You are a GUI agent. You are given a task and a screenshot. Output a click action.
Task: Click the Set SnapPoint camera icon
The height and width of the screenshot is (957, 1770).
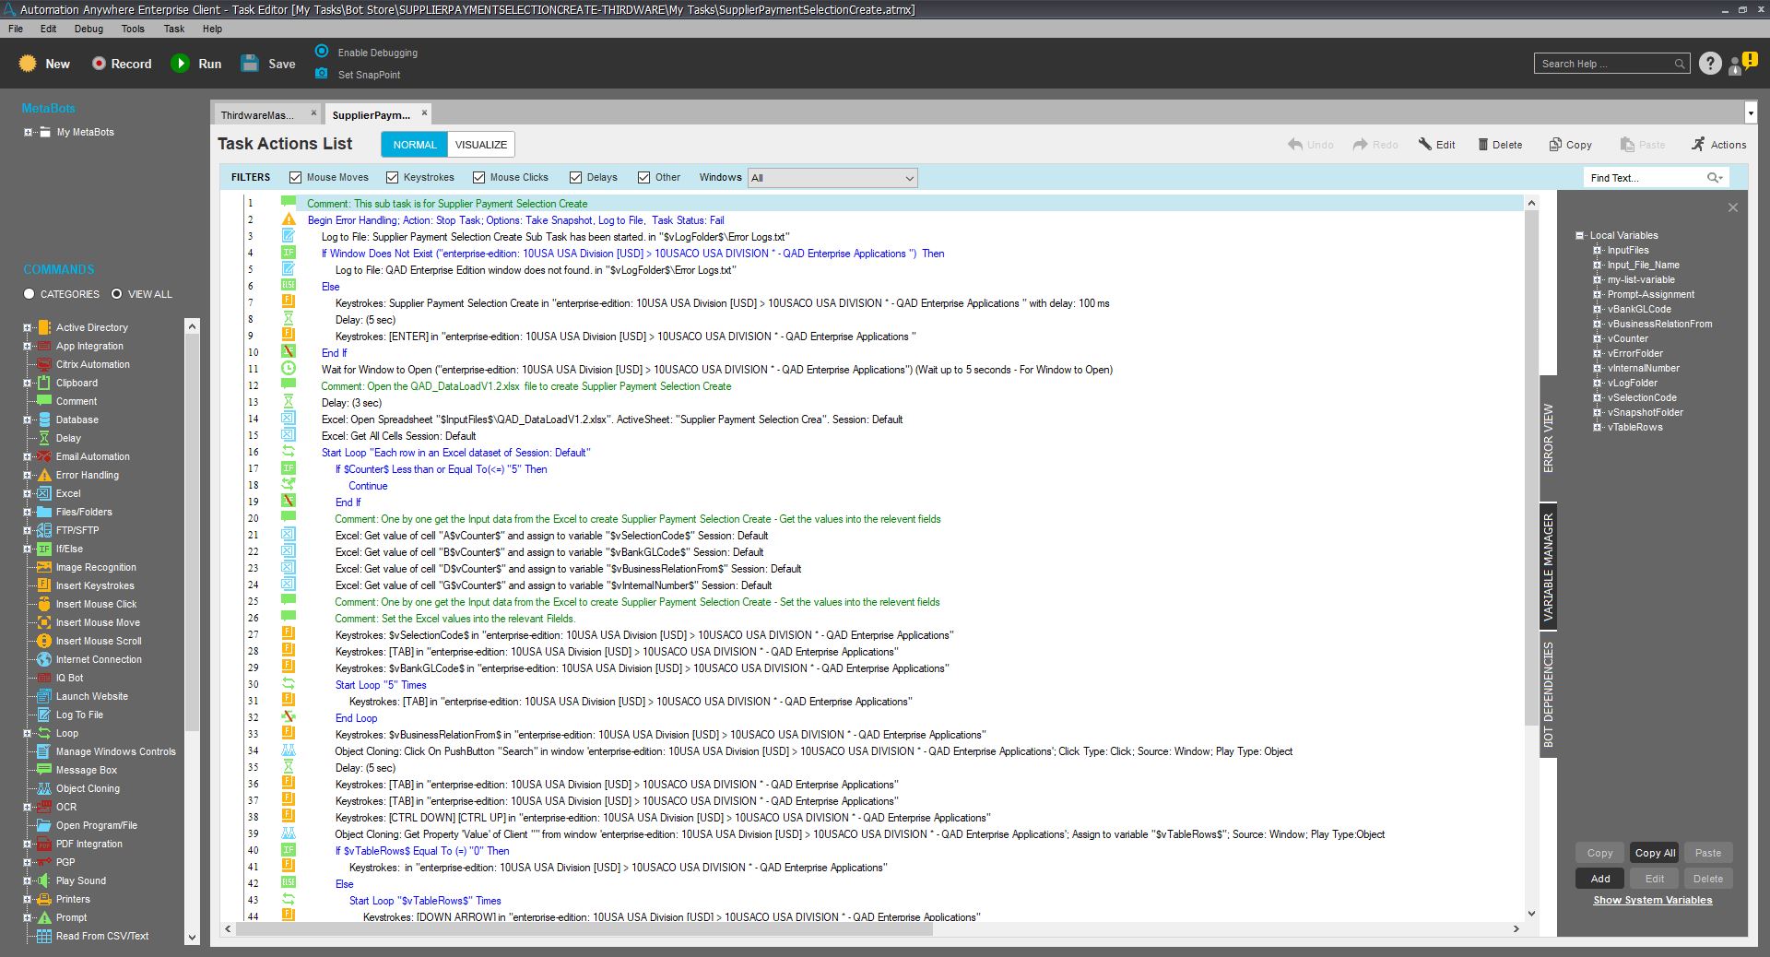coord(321,74)
